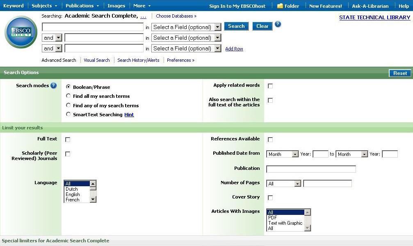
Task: Click the second search term field
Action: point(104,38)
